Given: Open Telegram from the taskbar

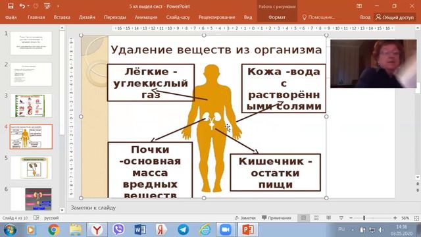Looking at the screenshot, I should coord(183,230).
